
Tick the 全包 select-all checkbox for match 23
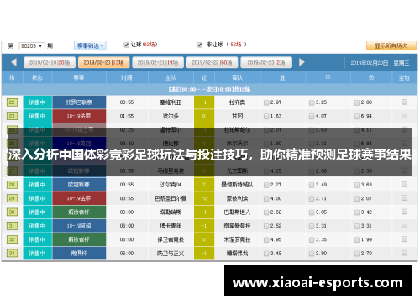click(404, 116)
